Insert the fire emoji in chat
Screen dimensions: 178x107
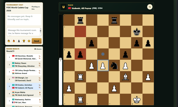14,41
